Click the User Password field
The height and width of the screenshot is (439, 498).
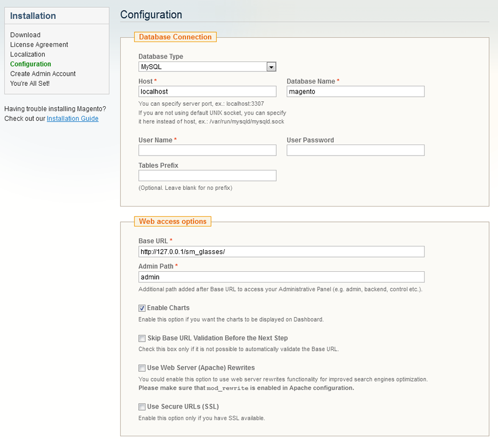pyautogui.click(x=355, y=150)
